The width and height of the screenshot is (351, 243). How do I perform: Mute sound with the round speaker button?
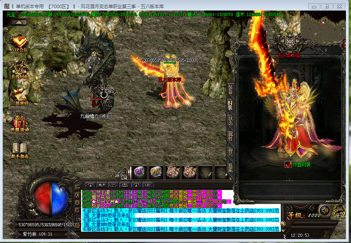click(324, 210)
